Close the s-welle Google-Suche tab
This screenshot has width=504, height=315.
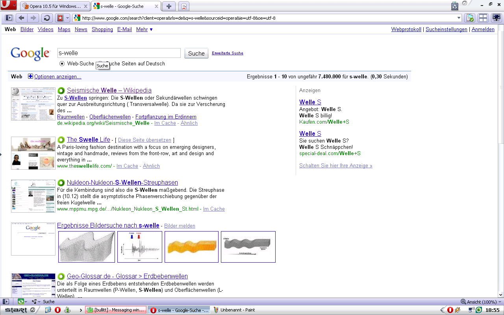(x=157, y=6)
